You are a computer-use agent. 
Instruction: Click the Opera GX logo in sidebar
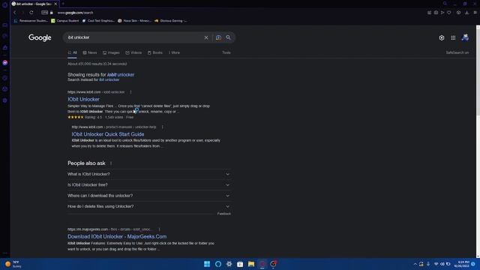pyautogui.click(x=5, y=4)
